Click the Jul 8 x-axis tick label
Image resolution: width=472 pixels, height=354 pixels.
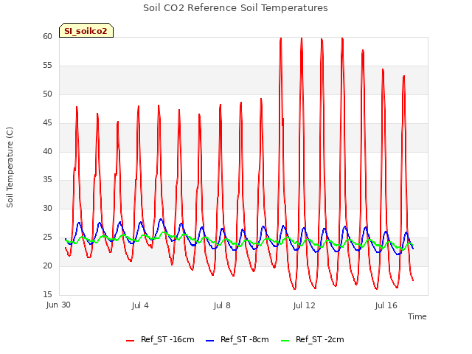click(x=222, y=305)
